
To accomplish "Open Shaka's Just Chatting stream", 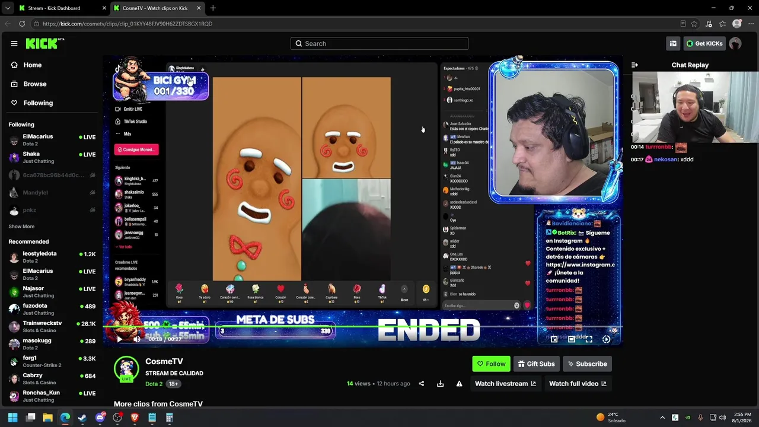I will click(x=52, y=157).
